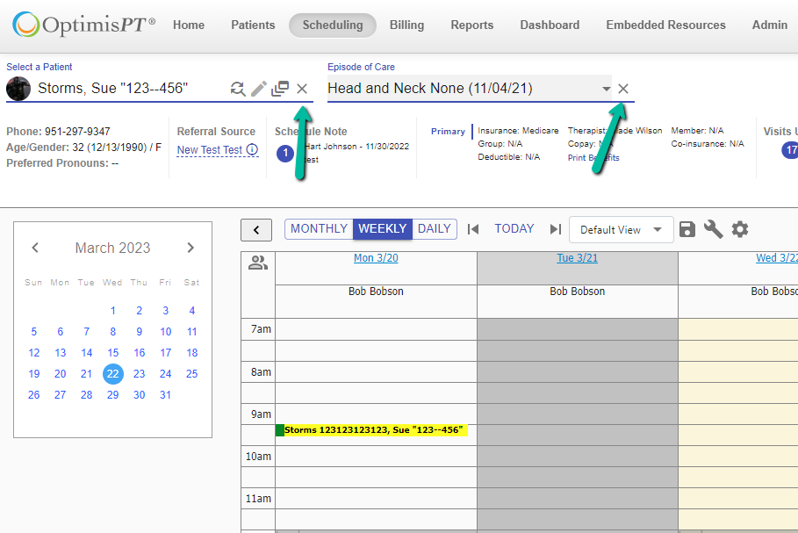Open the Default View dropdown
The height and width of the screenshot is (533, 798).
coord(621,229)
